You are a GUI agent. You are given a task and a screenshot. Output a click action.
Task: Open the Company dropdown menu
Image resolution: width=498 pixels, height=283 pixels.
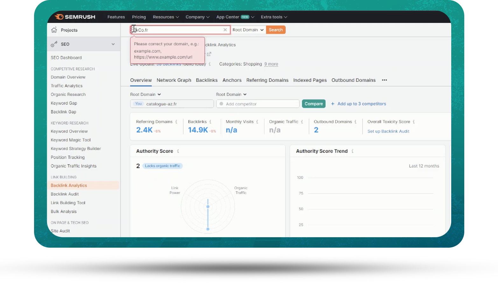pos(197,17)
